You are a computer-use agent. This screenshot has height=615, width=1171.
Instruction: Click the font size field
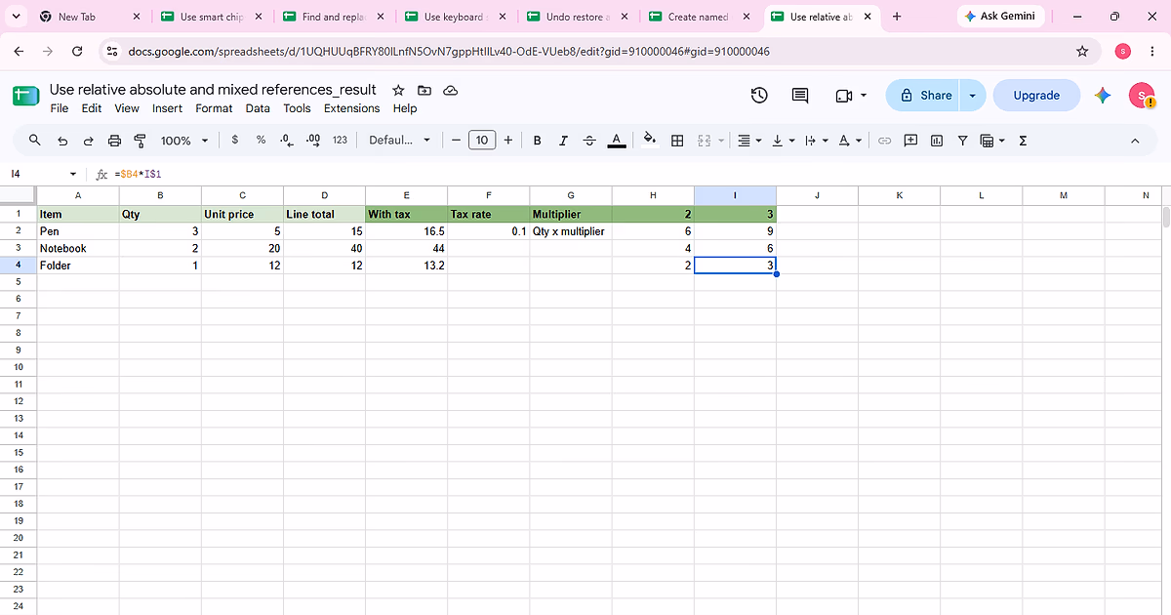point(482,141)
